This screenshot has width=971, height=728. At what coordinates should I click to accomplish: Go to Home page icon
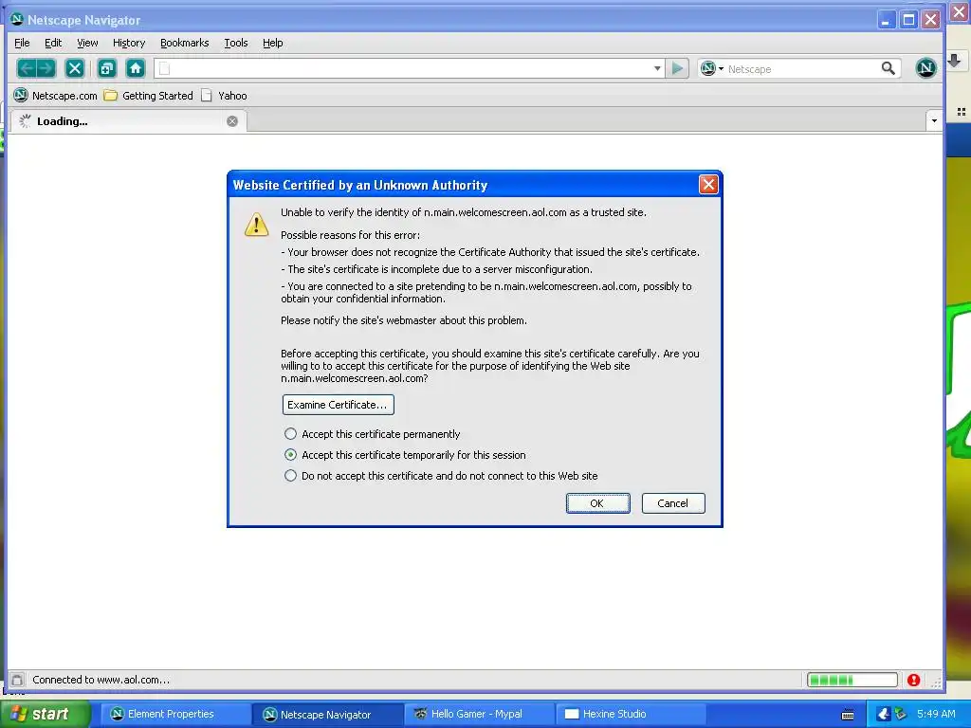136,68
